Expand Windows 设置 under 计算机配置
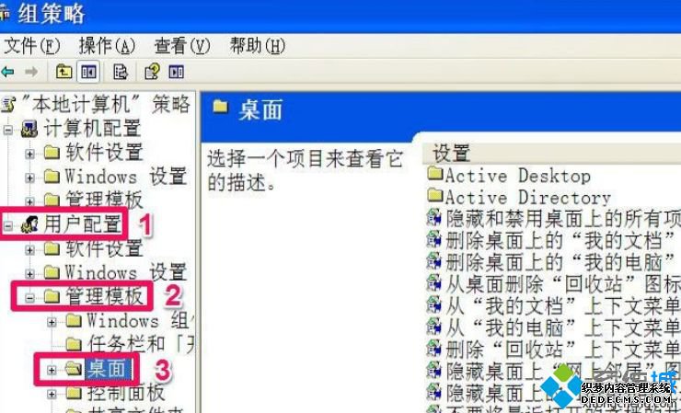This screenshot has width=681, height=413. (29, 178)
